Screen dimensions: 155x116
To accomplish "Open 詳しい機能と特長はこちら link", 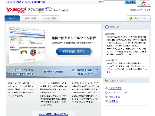I will coord(54,114).
